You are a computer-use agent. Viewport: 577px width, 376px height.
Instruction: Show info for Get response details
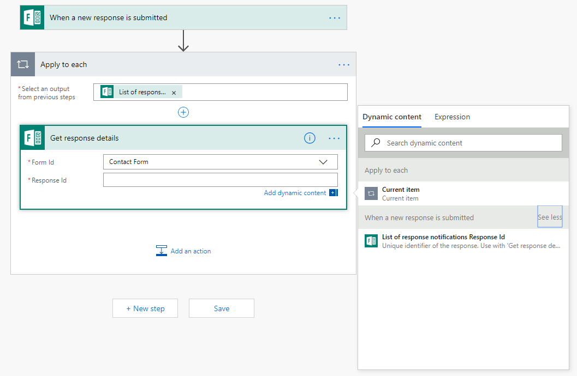click(310, 138)
